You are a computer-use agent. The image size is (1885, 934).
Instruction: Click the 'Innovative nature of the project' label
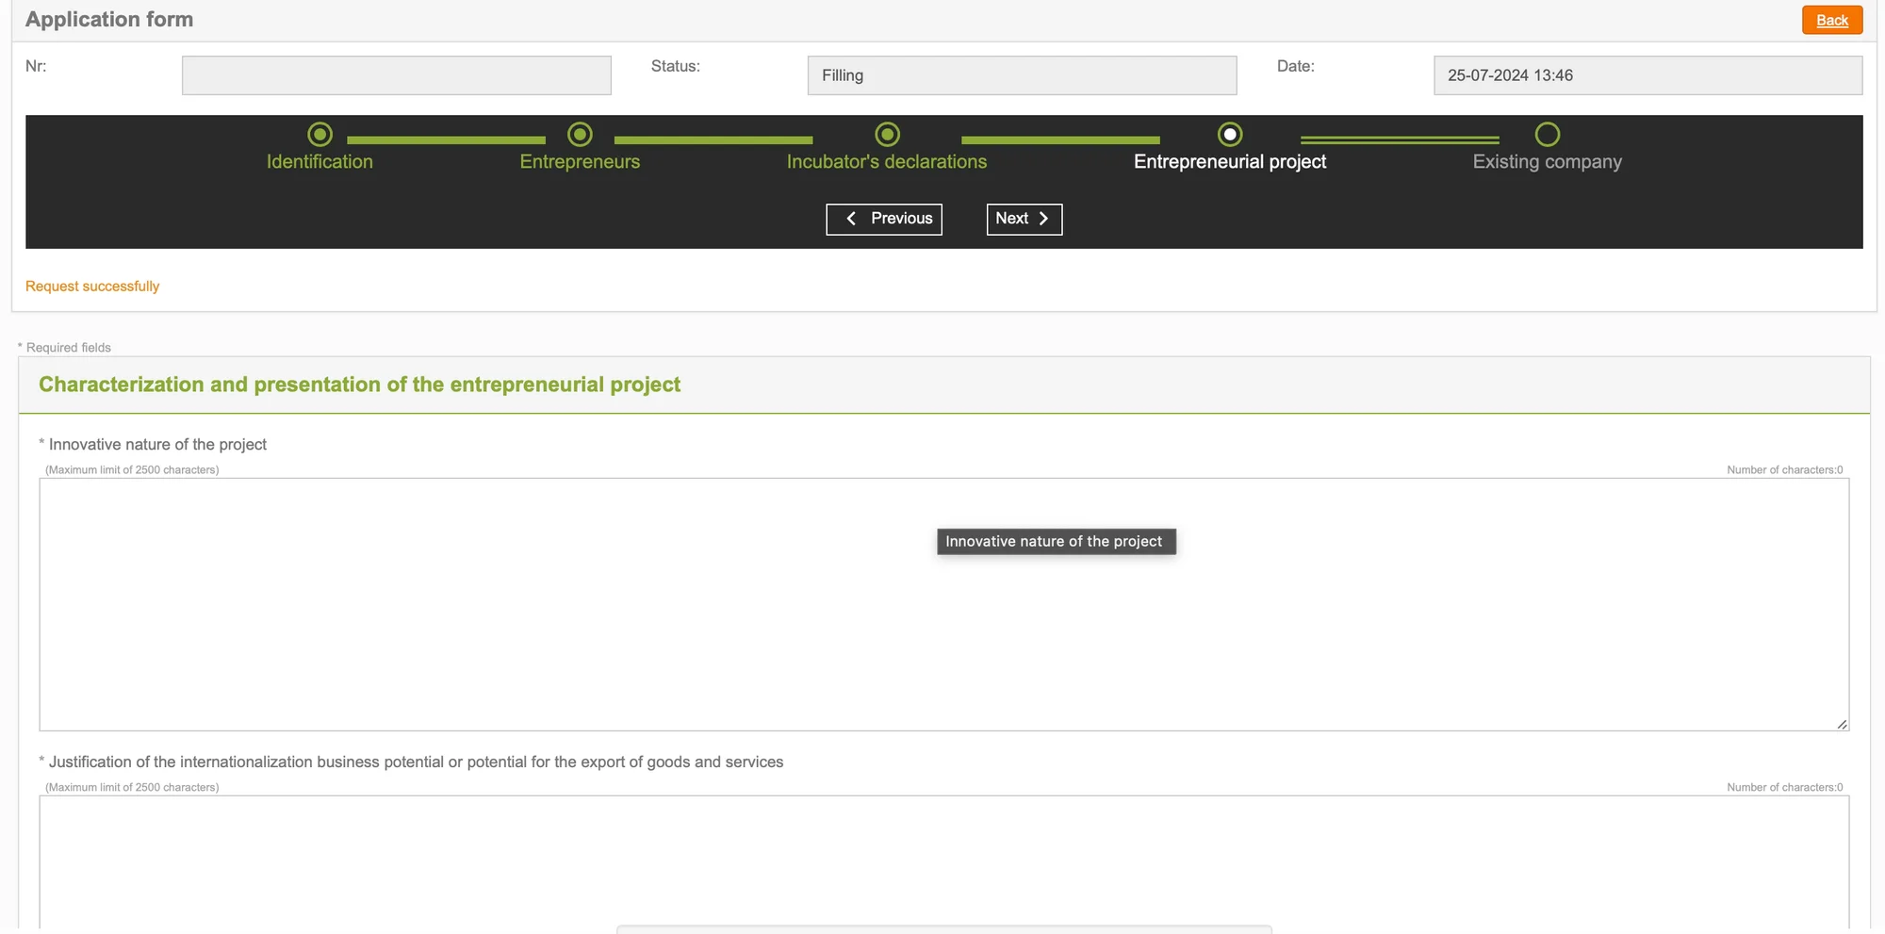157,445
